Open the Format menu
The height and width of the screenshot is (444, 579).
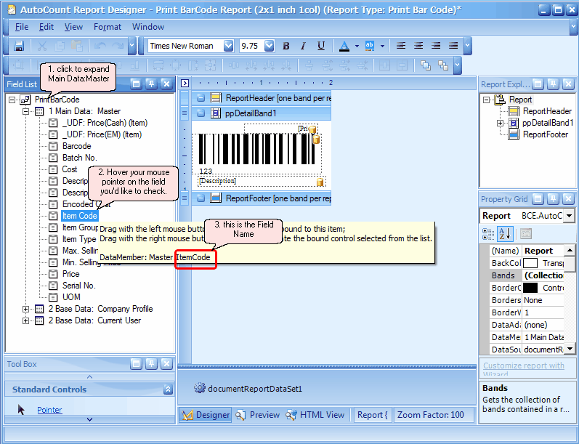coord(108,27)
